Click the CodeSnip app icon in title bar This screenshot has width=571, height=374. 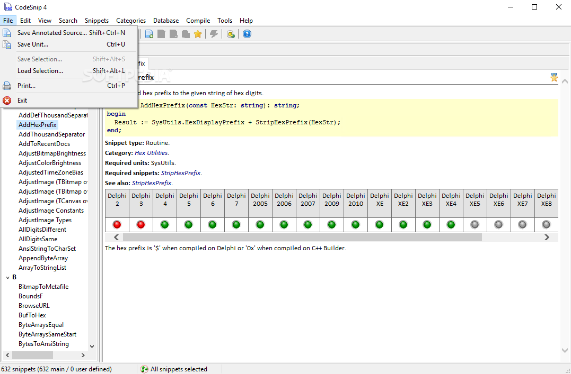[x=7, y=7]
